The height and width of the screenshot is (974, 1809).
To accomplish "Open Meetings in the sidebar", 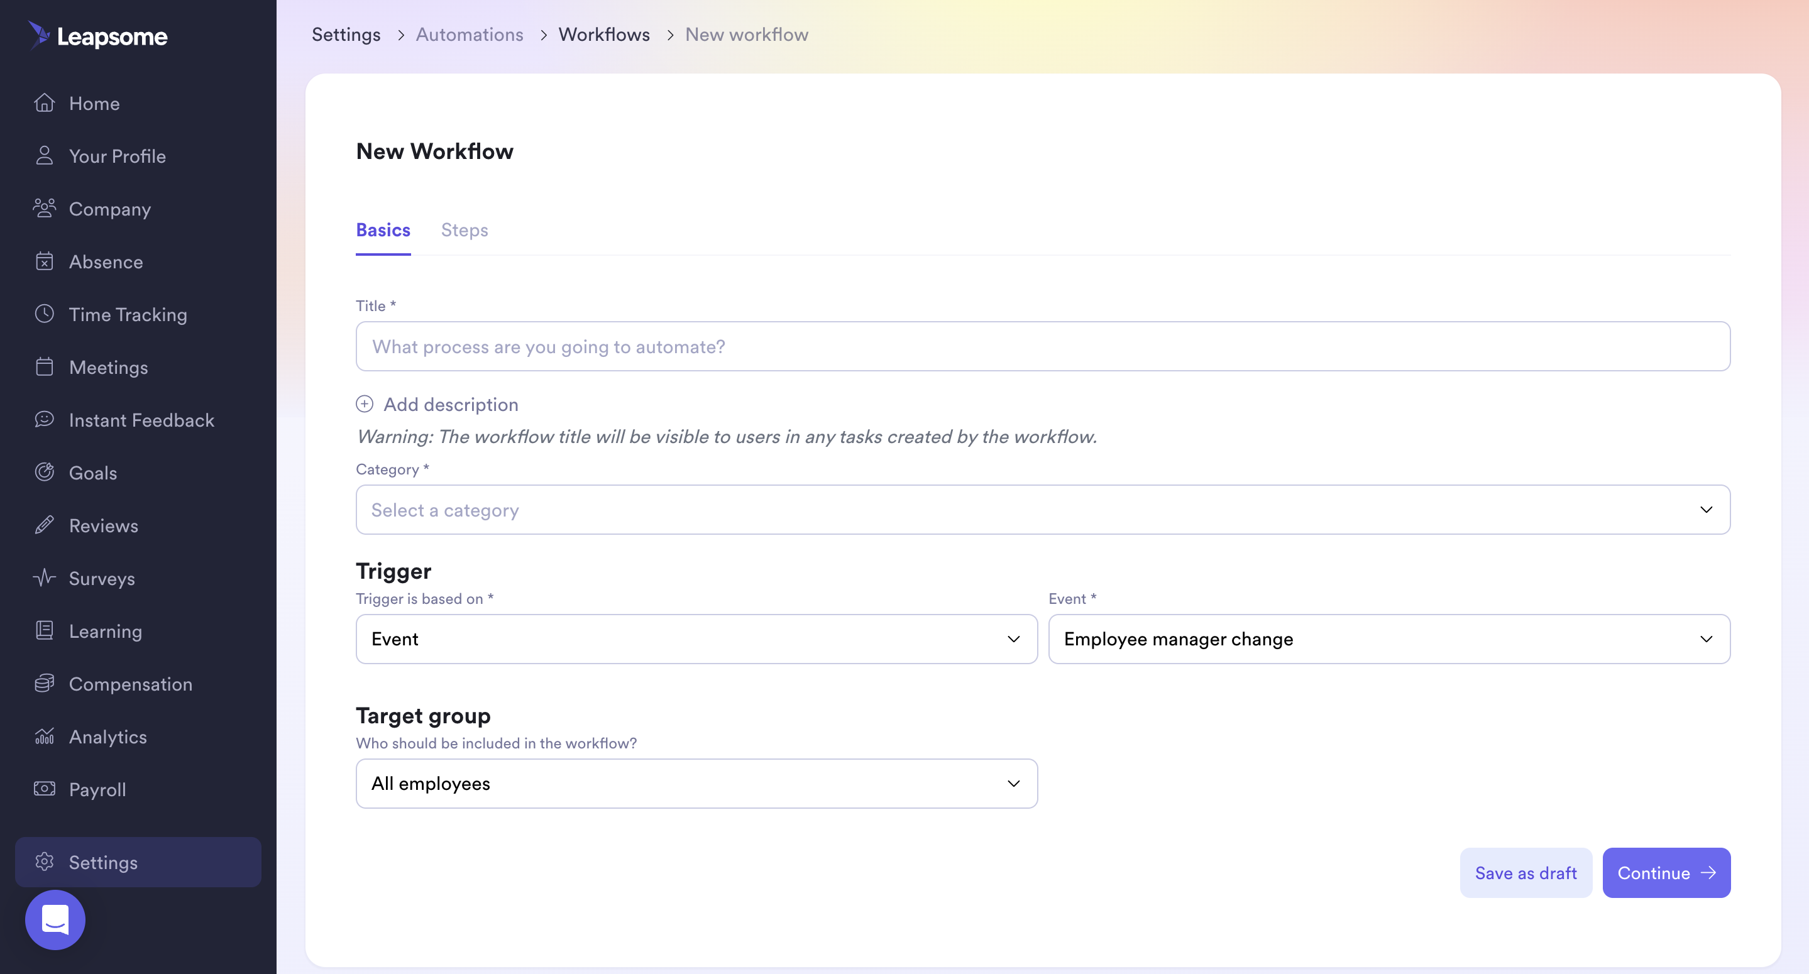I will [138, 366].
